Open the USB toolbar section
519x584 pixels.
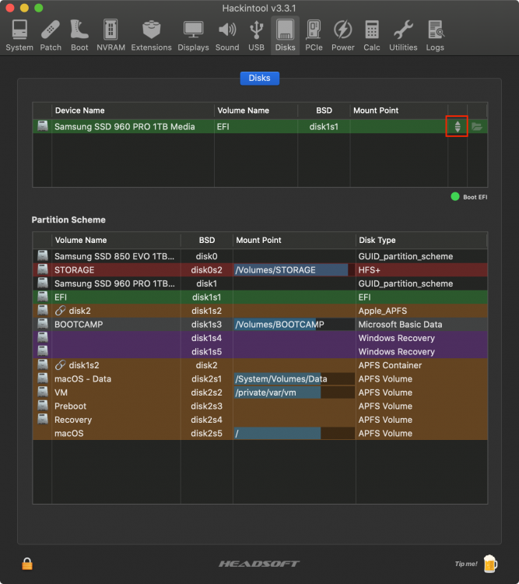(x=256, y=35)
